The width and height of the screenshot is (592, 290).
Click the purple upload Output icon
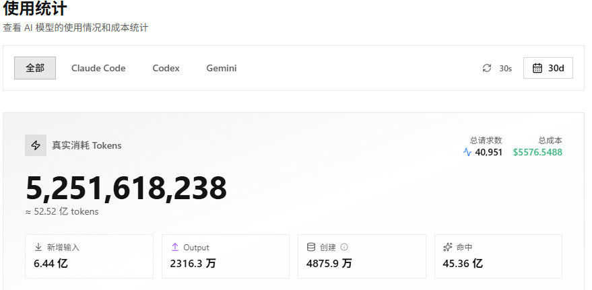175,247
